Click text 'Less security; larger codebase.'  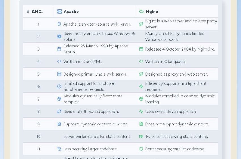[90, 149]
